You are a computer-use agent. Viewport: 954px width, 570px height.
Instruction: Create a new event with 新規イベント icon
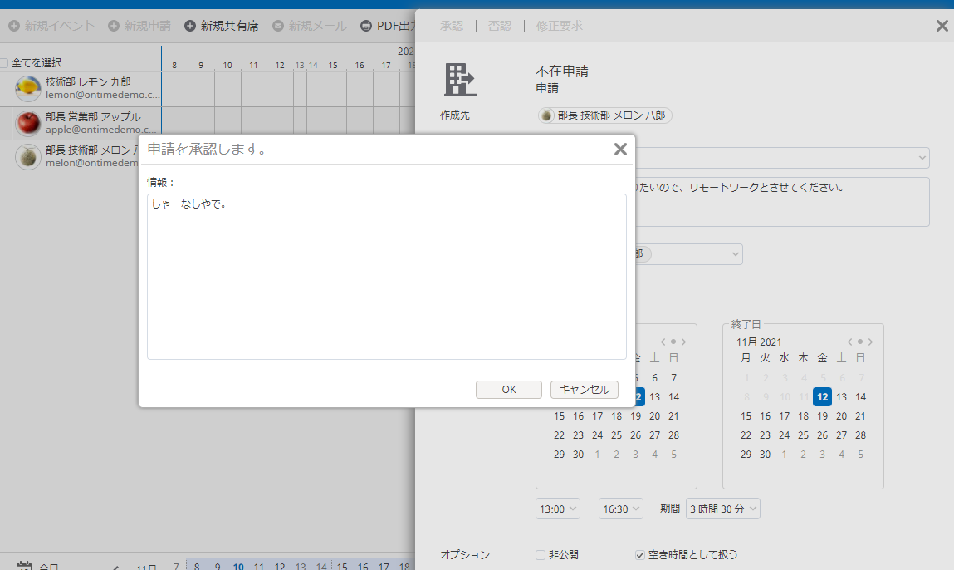click(x=14, y=25)
